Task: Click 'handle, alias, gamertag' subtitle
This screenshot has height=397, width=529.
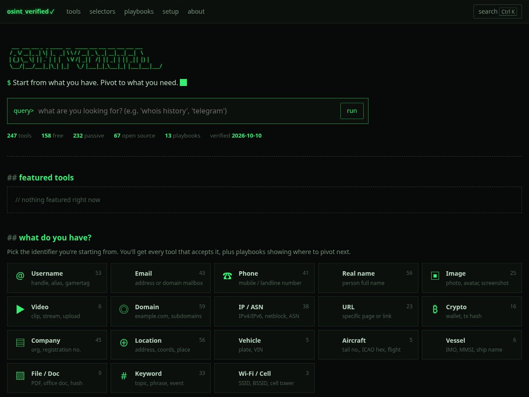Action: pyautogui.click(x=60, y=283)
